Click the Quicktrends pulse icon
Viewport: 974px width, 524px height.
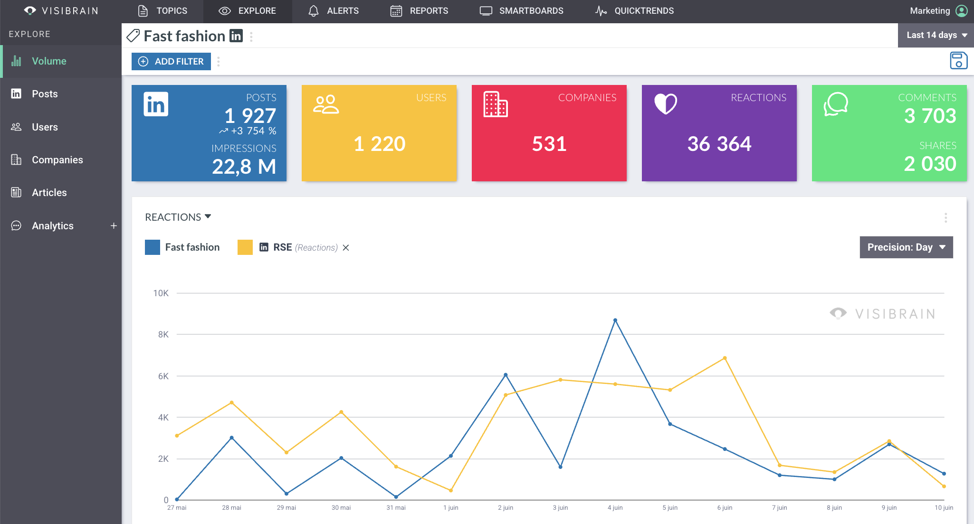coord(601,10)
